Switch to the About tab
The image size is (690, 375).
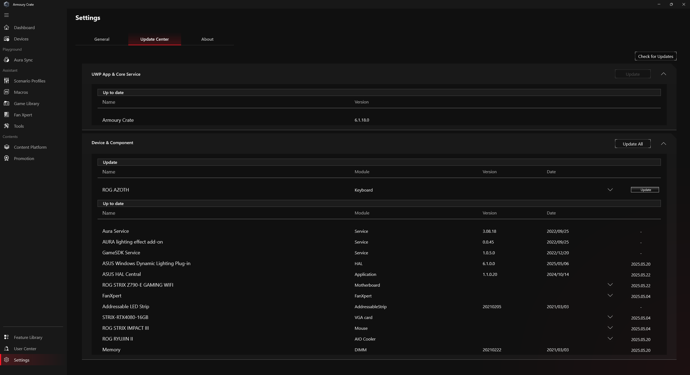[x=207, y=39]
